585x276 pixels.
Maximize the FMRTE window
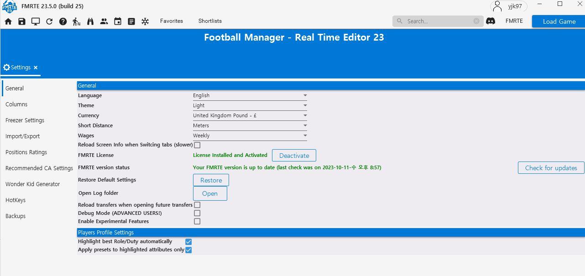pos(560,4)
